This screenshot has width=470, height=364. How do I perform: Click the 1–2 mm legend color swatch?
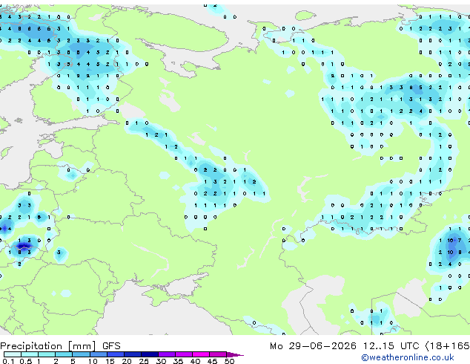click(47, 354)
